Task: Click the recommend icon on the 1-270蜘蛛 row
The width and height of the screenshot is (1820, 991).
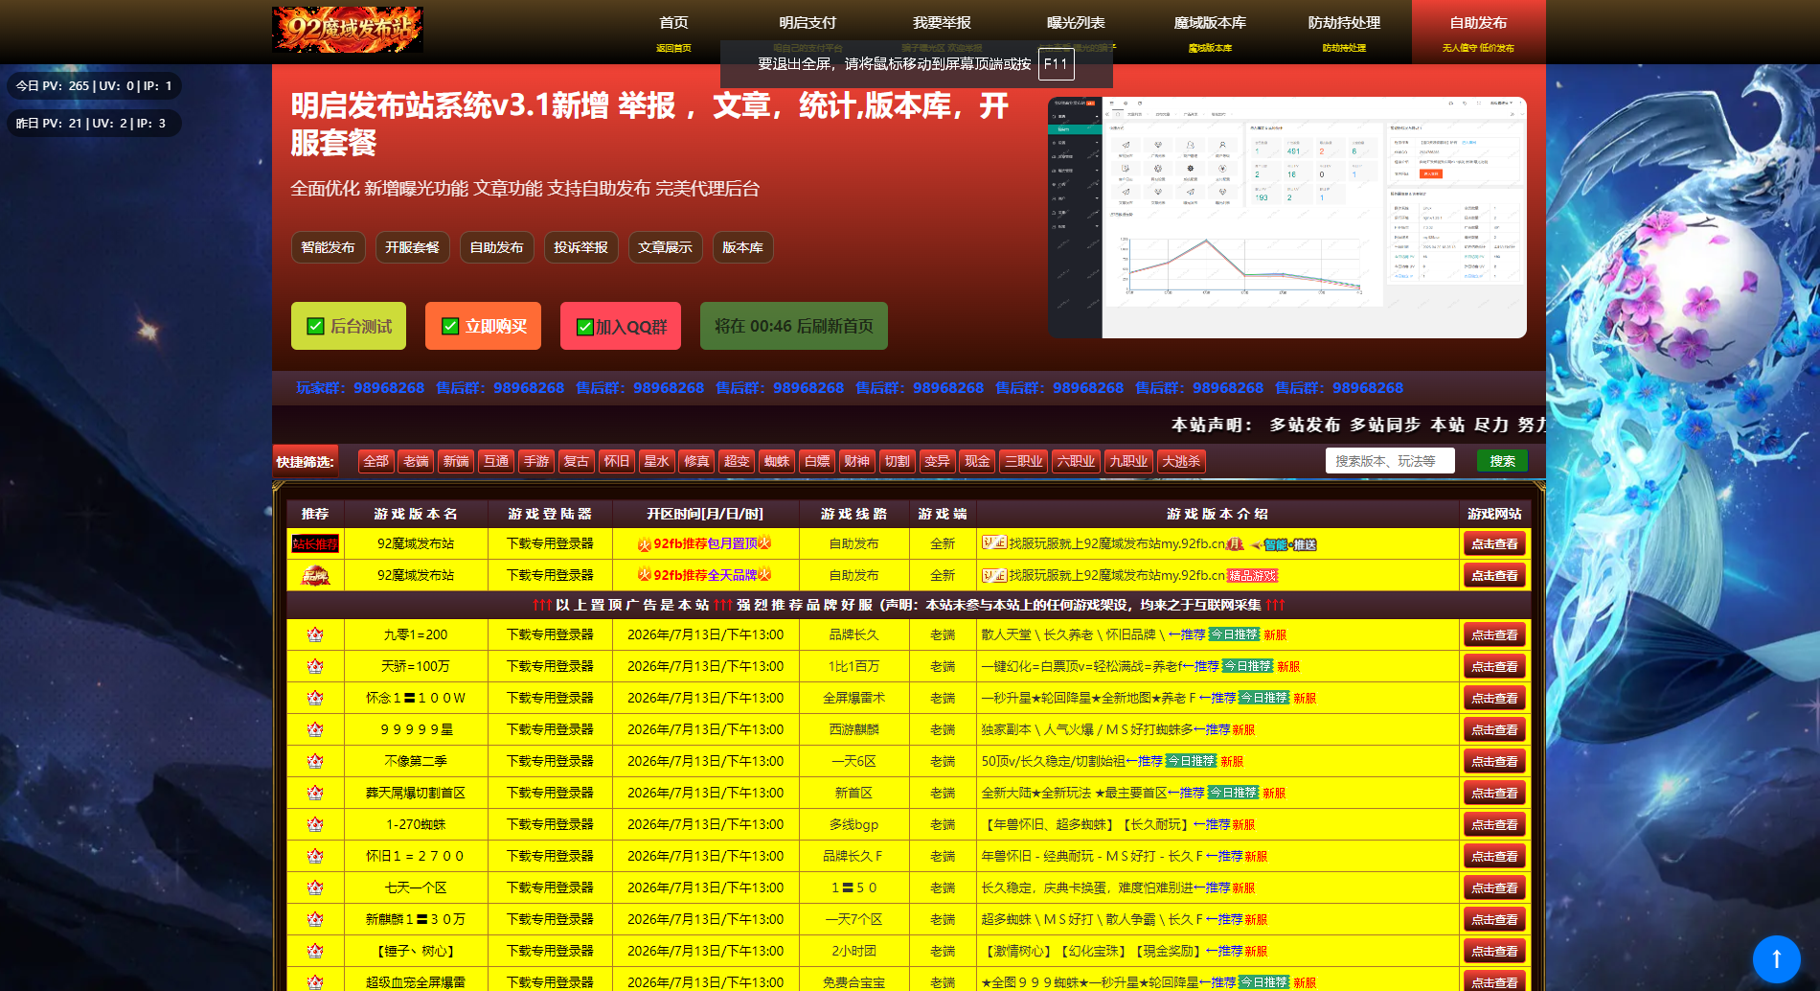Action: pos(315,824)
